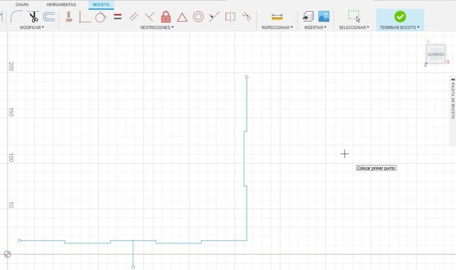
Task: Apply the Curvature constraint icon
Action: [x=247, y=16]
